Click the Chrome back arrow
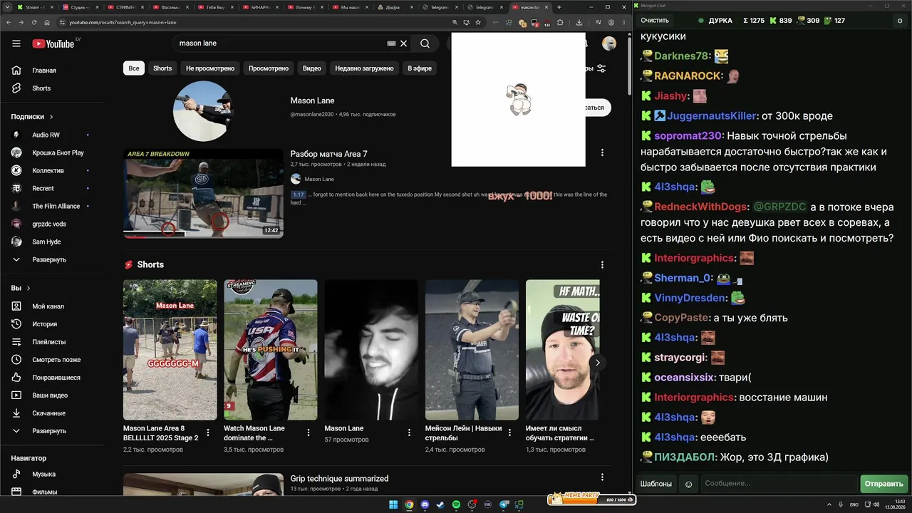912x513 pixels. pyautogui.click(x=8, y=22)
